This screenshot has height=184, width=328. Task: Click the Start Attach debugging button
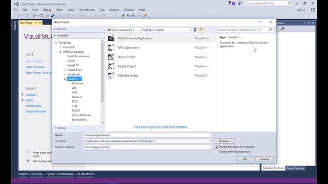tap(131, 15)
